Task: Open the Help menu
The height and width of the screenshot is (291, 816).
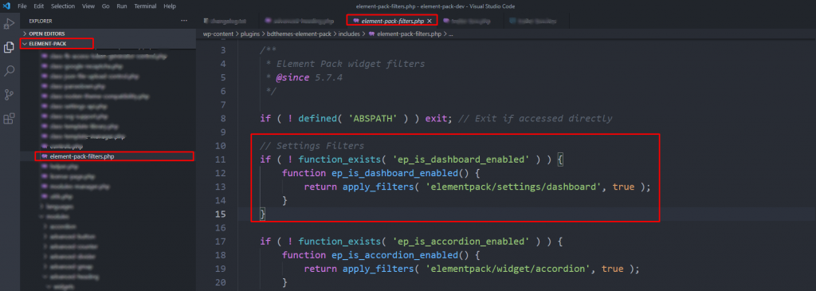Action: coord(170,6)
